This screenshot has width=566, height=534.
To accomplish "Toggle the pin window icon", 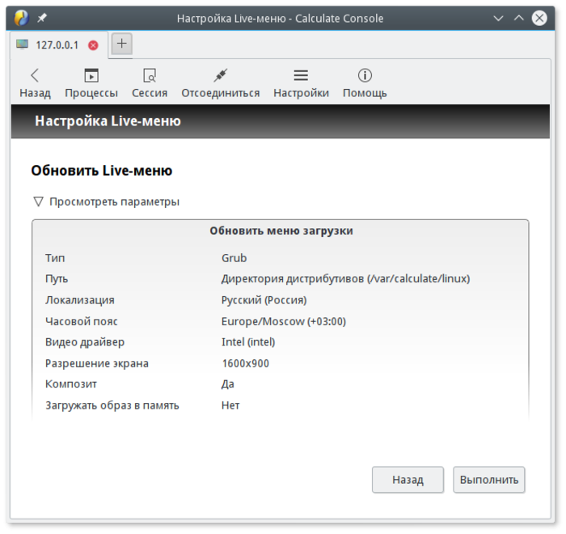I will (x=42, y=18).
